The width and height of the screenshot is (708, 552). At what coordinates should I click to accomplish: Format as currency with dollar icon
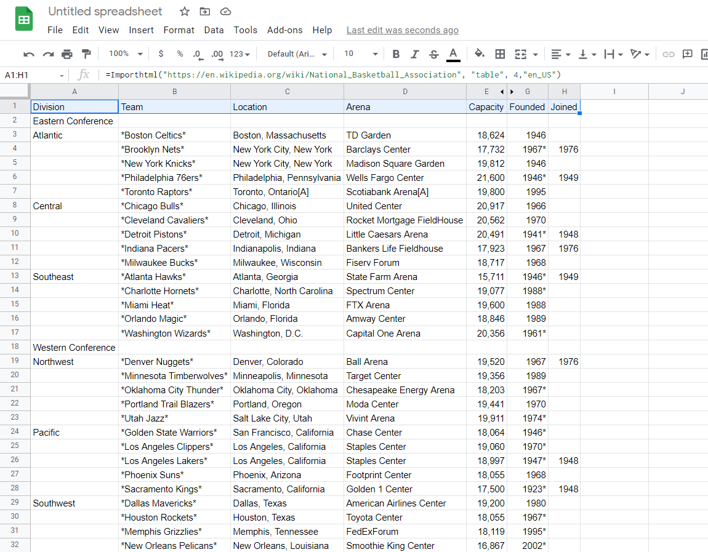pyautogui.click(x=161, y=54)
